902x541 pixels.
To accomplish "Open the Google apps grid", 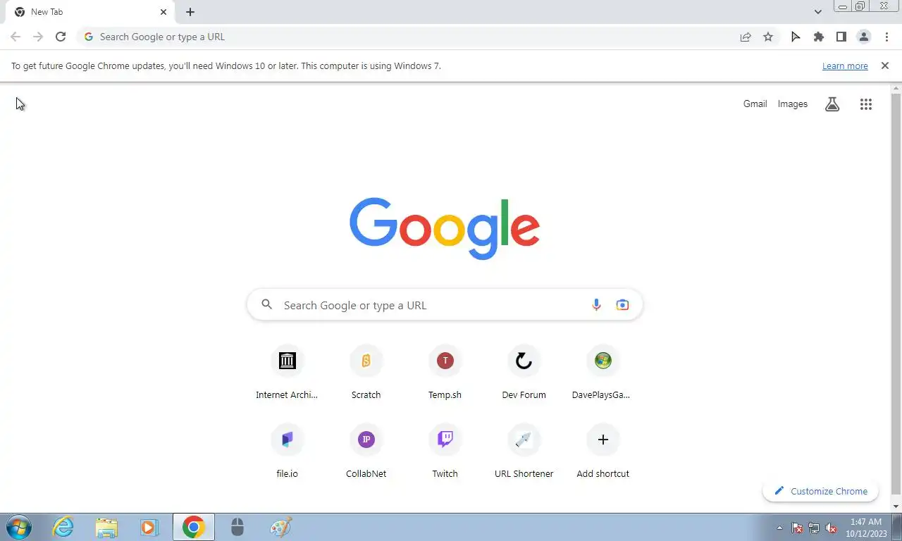I will (x=866, y=104).
